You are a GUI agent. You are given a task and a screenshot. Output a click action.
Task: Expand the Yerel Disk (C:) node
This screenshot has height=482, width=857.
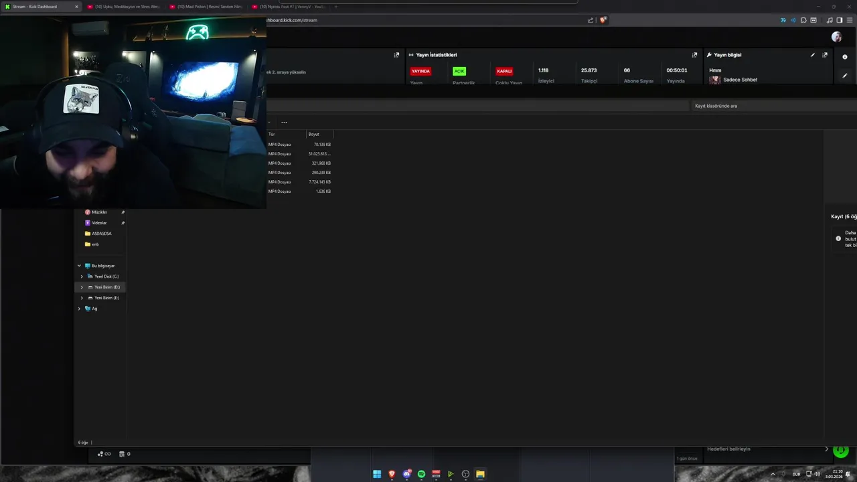click(x=82, y=276)
